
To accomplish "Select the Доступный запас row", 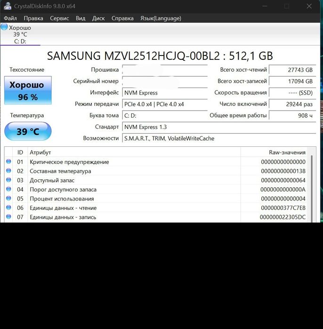I will click(155, 180).
